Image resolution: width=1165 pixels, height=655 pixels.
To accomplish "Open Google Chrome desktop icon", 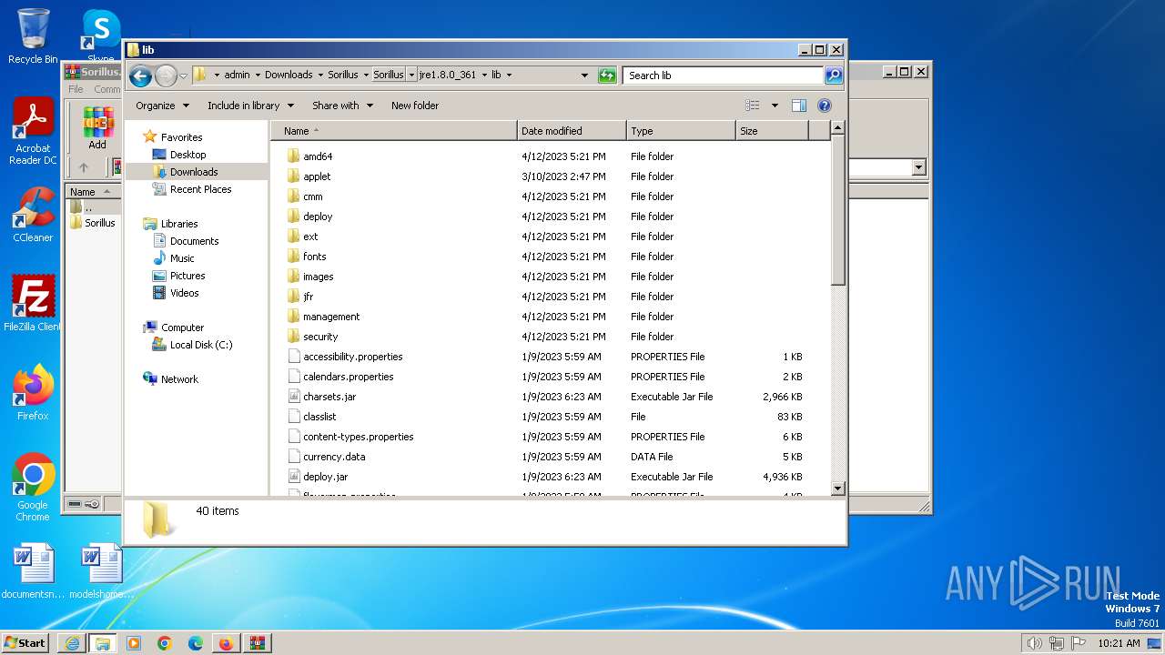I will (x=33, y=488).
